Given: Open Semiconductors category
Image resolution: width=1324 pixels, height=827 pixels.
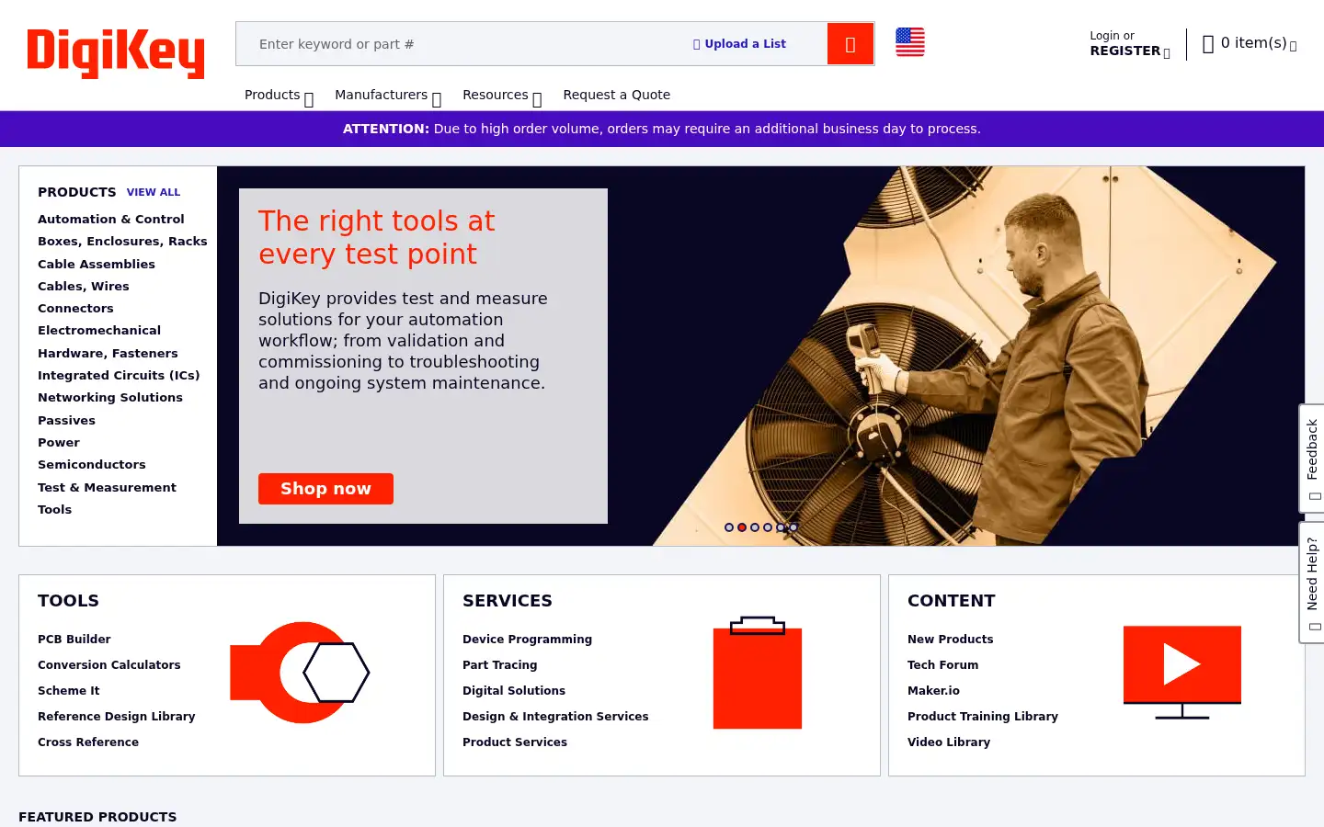Looking at the screenshot, I should (92, 465).
